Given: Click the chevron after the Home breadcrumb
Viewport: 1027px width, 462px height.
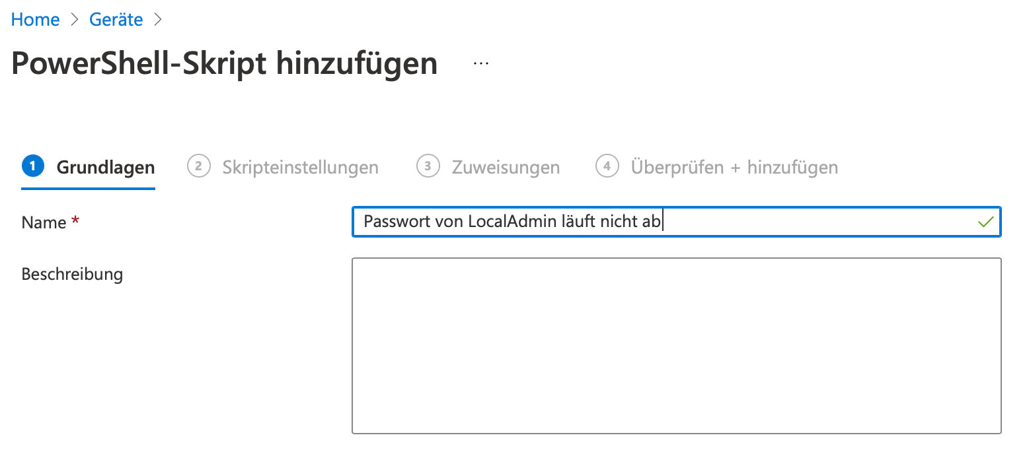Looking at the screenshot, I should pos(73,19).
